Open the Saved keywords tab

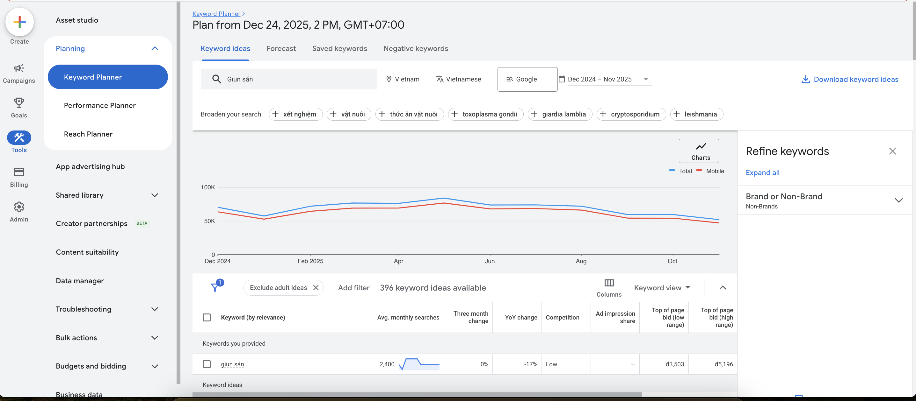click(x=339, y=49)
